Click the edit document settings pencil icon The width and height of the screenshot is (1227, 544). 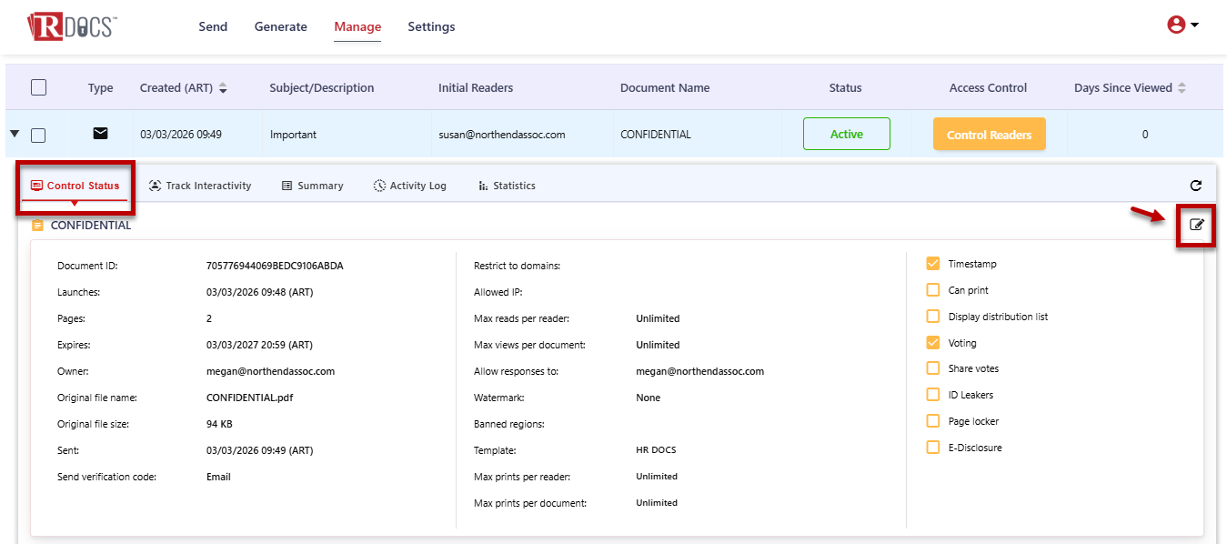1196,225
